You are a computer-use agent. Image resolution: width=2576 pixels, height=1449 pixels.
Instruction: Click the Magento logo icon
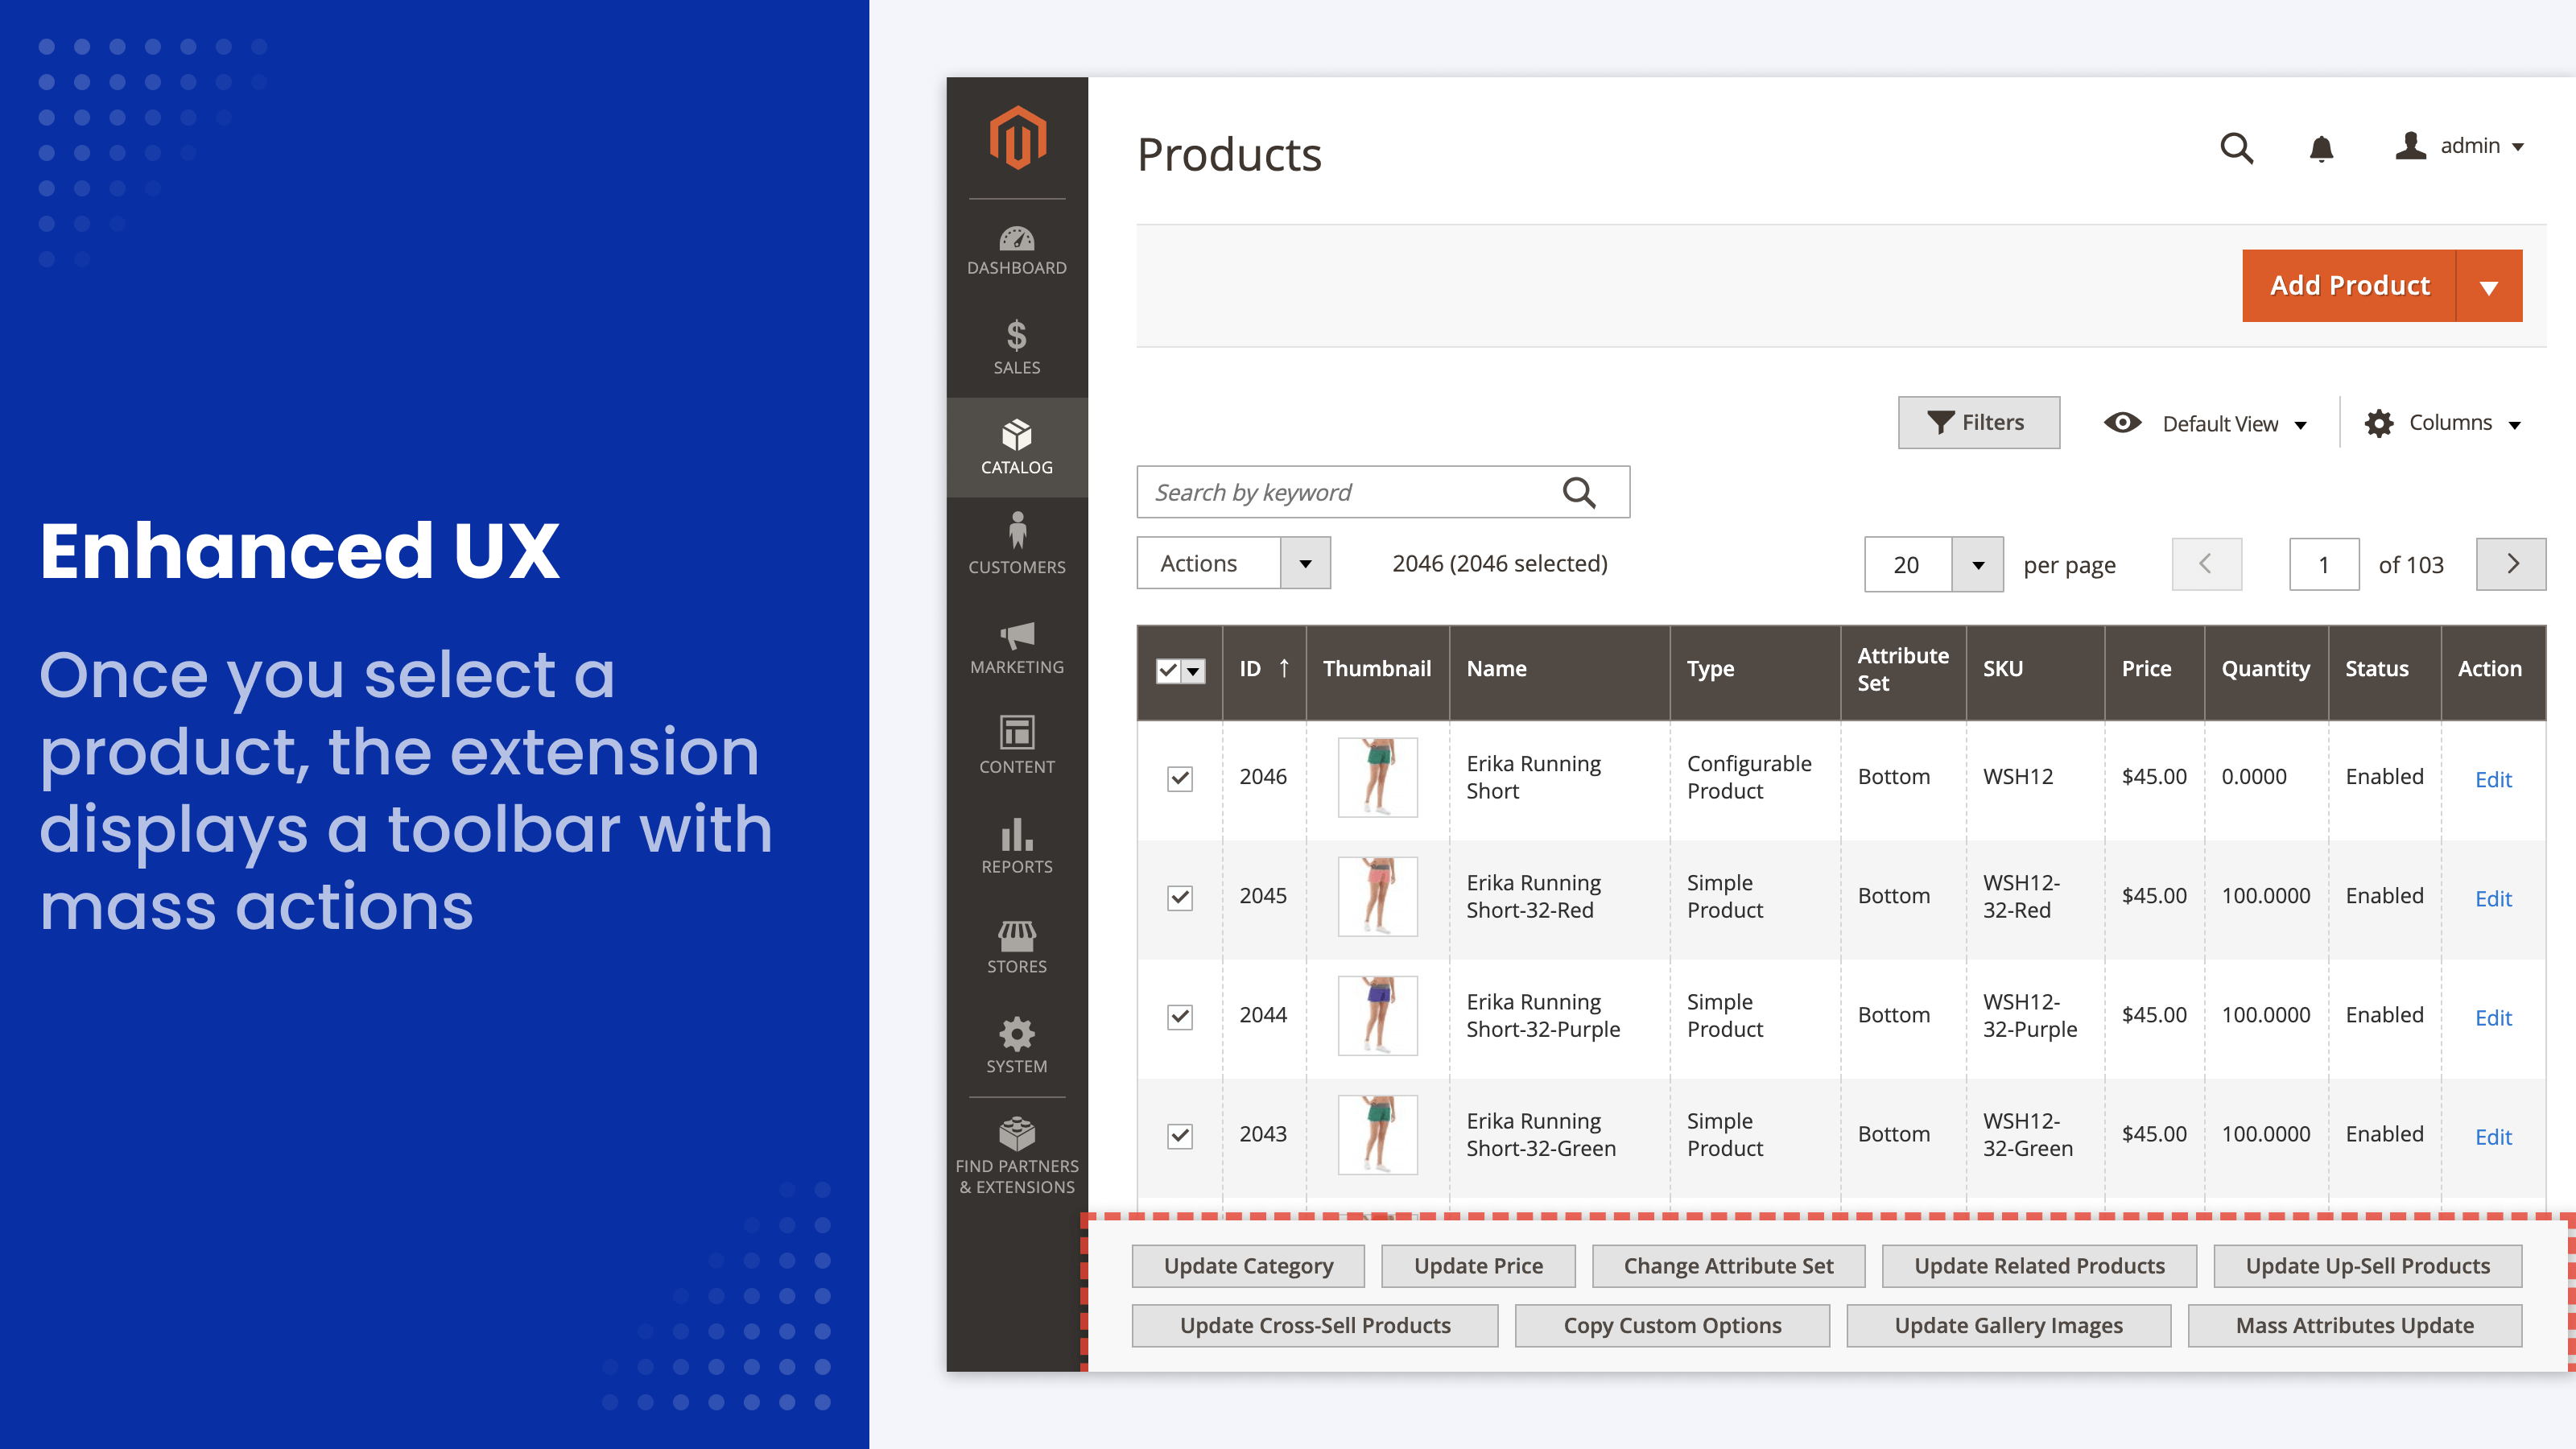[1017, 138]
